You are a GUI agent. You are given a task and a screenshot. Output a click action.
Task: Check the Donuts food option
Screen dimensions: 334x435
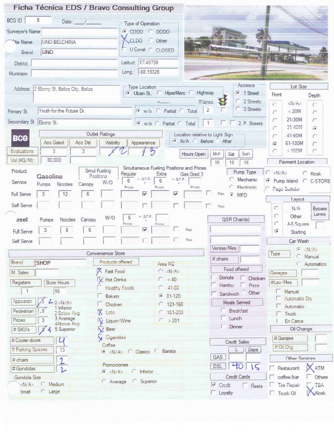pyautogui.click(x=214, y=278)
